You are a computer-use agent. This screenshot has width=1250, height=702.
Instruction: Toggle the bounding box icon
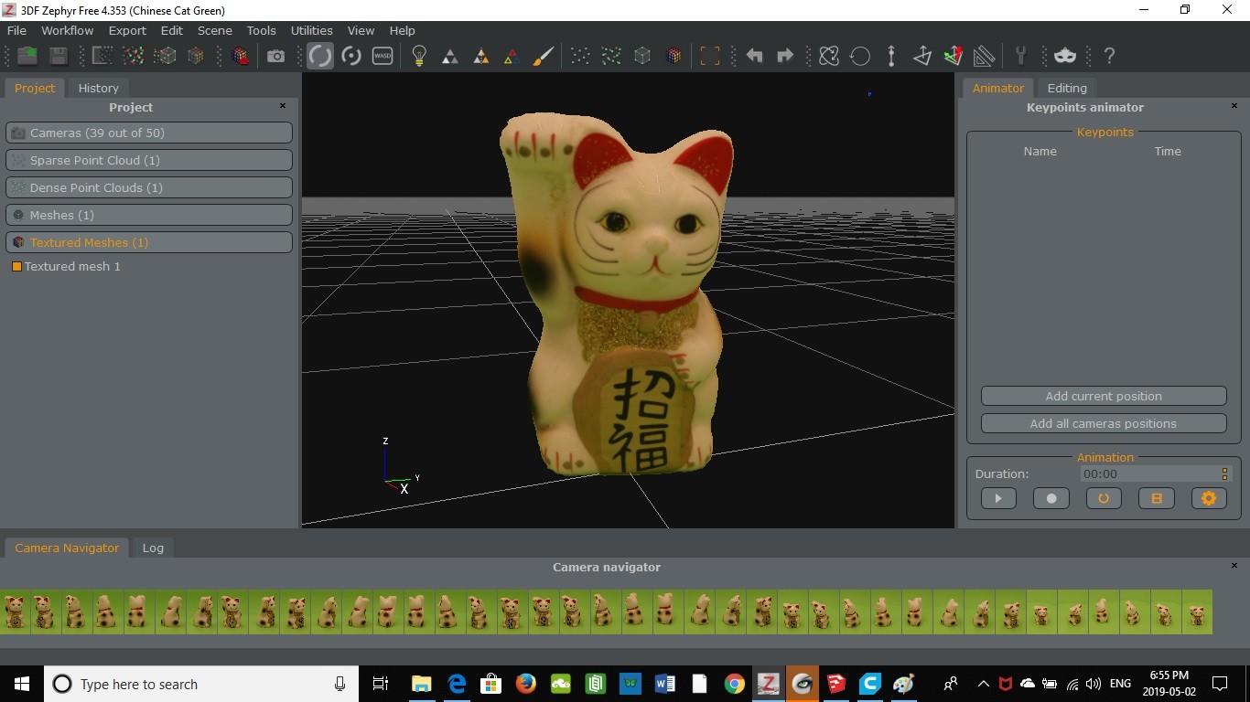click(709, 56)
